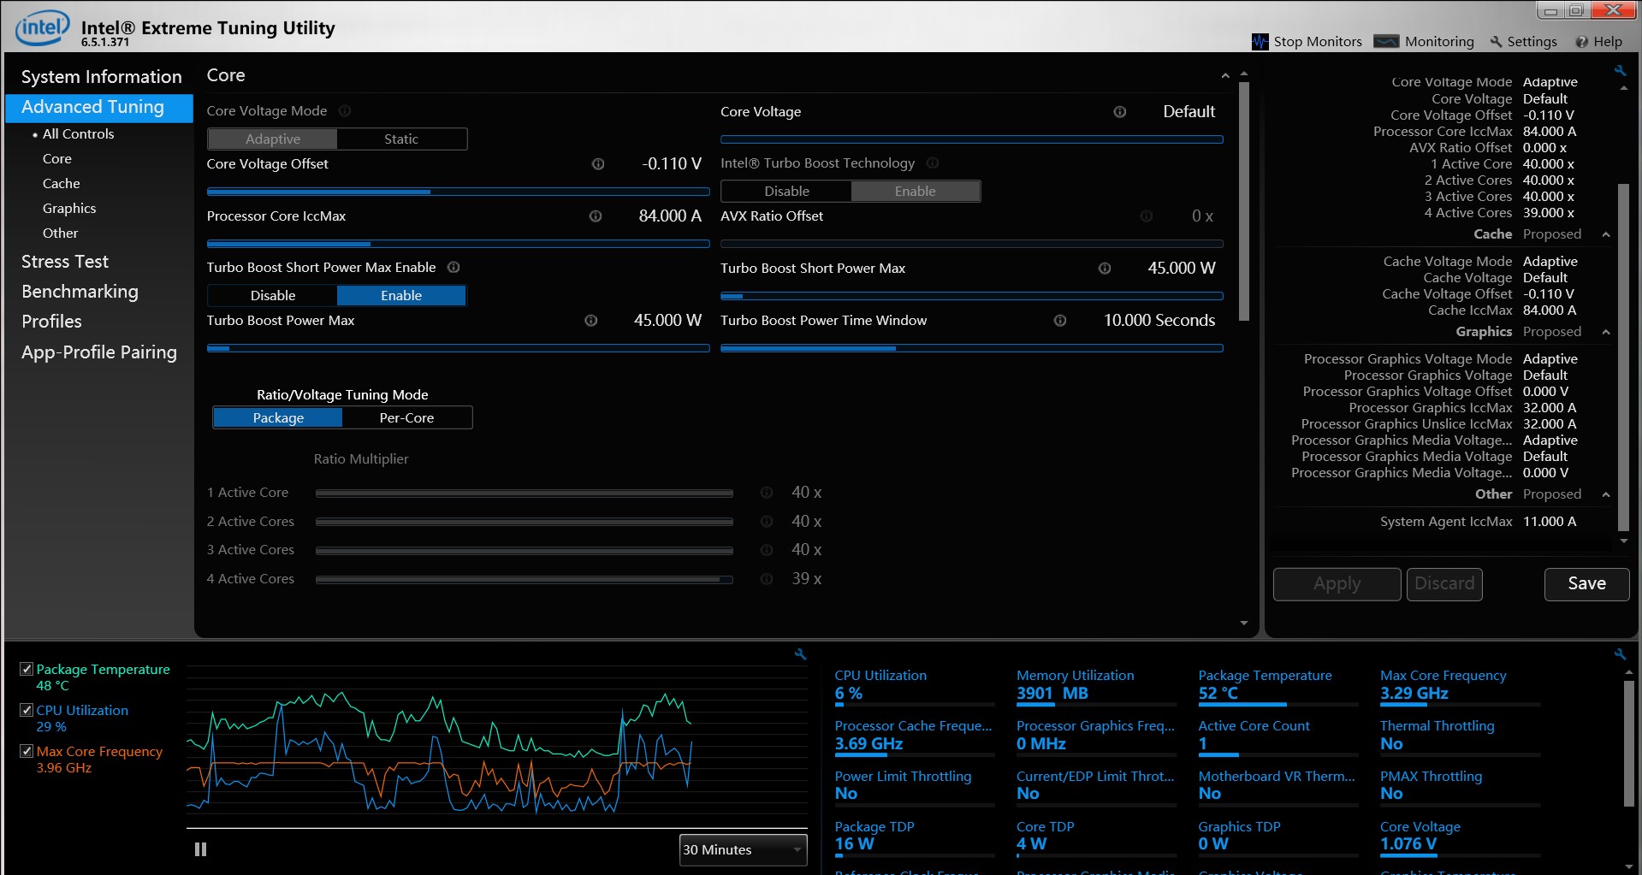Image resolution: width=1642 pixels, height=875 pixels.
Task: Click Turbo Boost Power Time Window info icon
Action: click(1060, 321)
